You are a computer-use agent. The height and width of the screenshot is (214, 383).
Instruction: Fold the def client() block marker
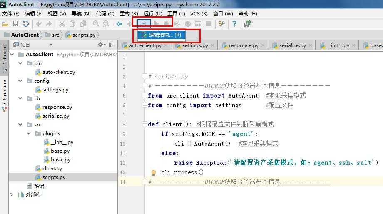(x=144, y=124)
